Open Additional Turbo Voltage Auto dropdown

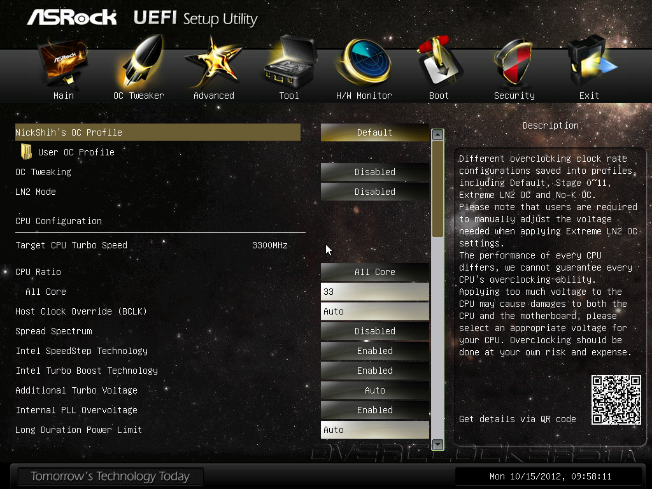pos(374,390)
